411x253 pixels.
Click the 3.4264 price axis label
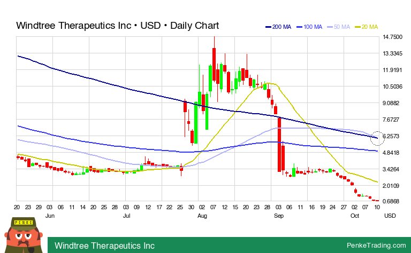391,169
